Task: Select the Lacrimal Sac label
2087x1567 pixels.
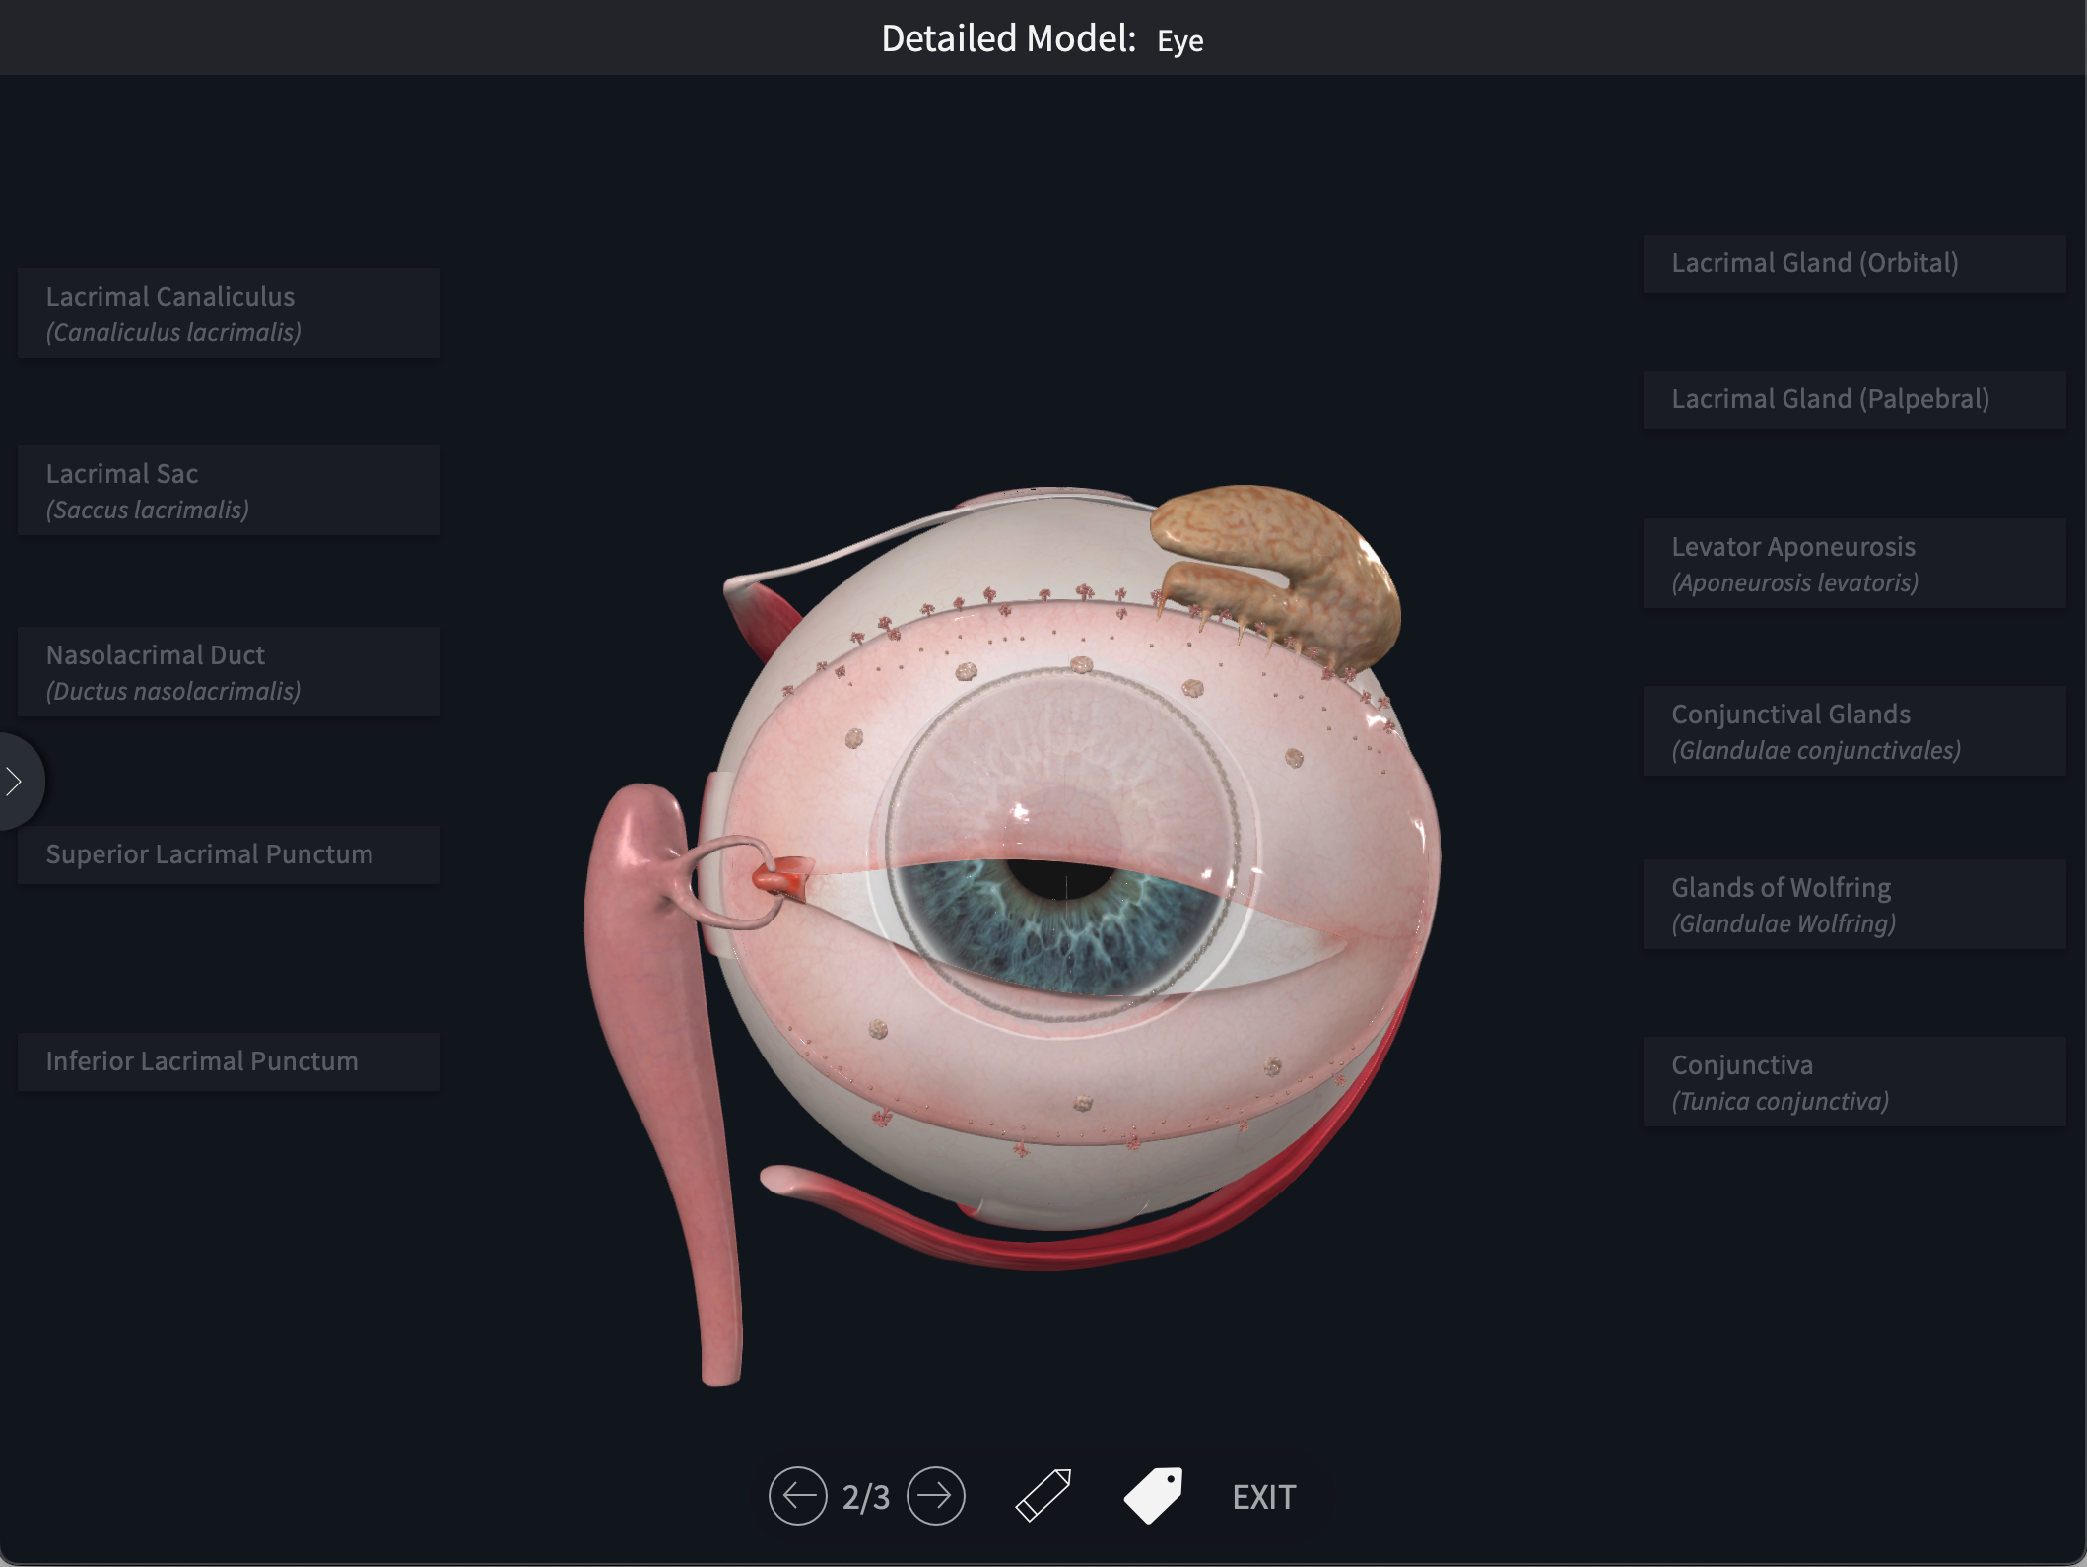Action: click(x=228, y=490)
